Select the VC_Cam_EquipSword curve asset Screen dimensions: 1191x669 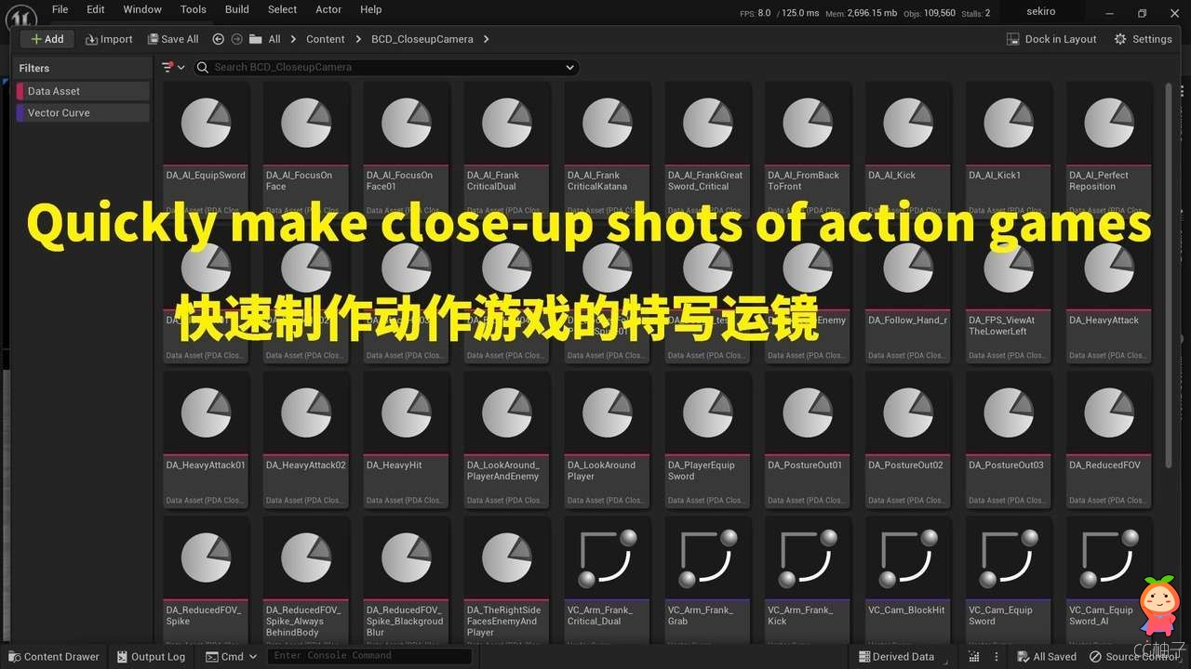[1010, 580]
